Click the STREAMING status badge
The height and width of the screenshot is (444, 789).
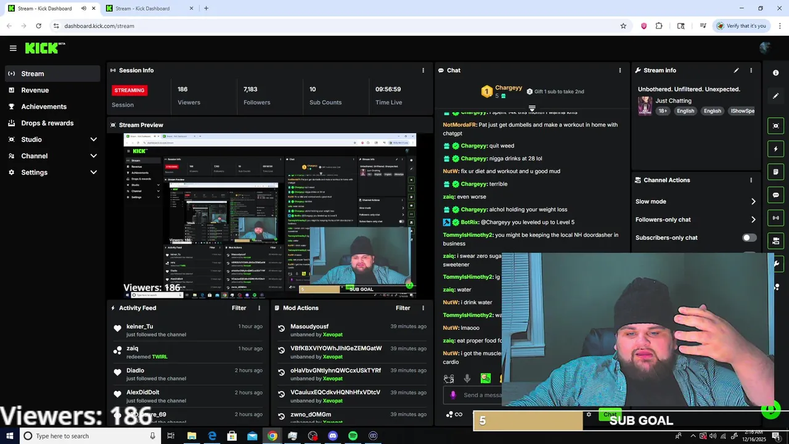(x=129, y=90)
